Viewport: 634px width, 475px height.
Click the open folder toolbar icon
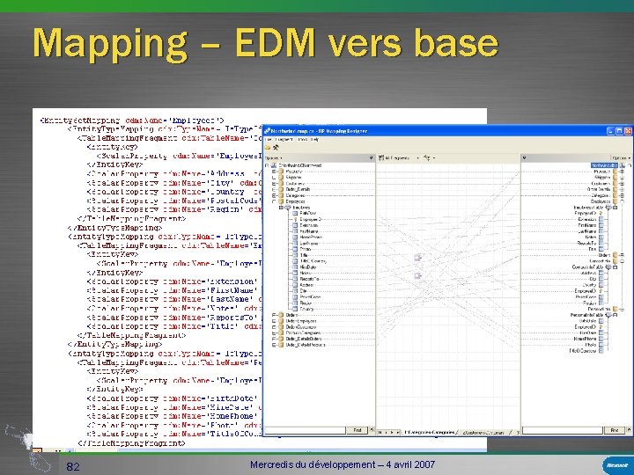click(x=268, y=148)
